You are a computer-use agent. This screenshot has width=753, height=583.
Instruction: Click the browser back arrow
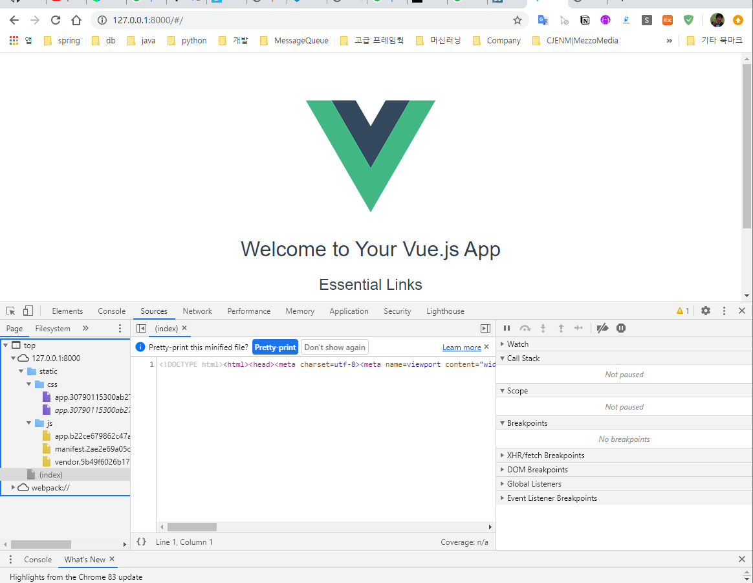pos(14,20)
